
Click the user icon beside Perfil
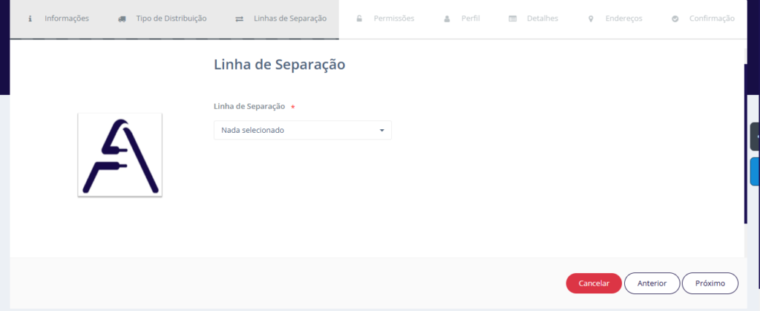[x=447, y=19]
